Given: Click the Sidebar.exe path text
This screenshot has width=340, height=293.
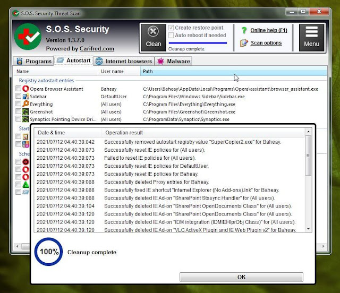Looking at the screenshot, I should pyautogui.click(x=193, y=97).
